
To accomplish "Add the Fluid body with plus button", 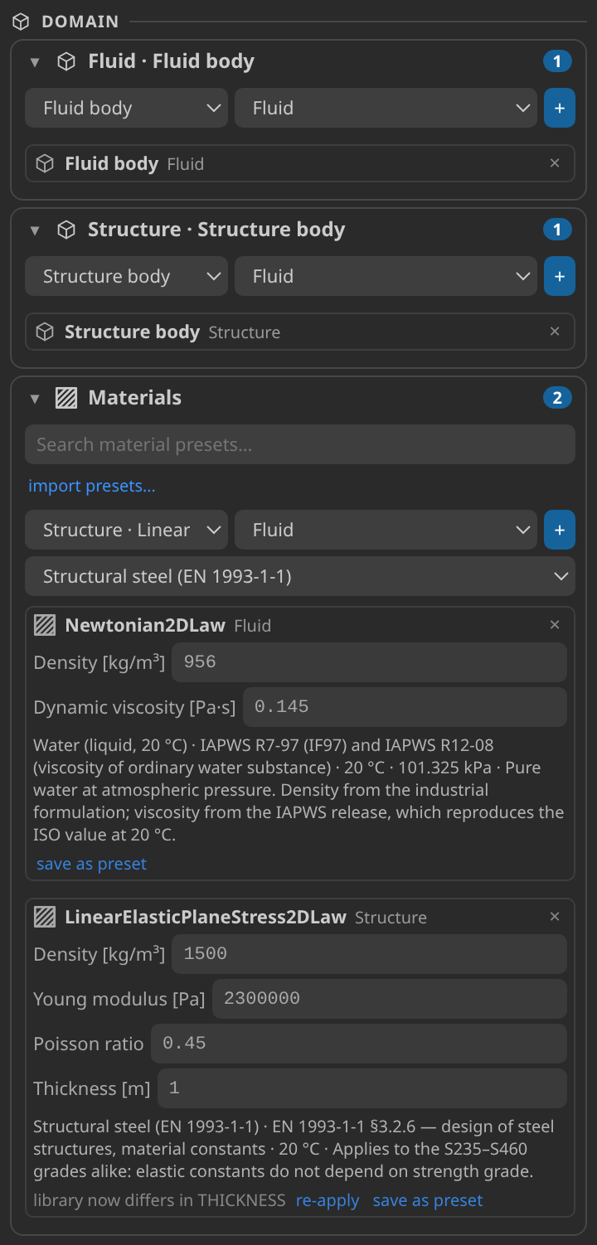I will [560, 108].
